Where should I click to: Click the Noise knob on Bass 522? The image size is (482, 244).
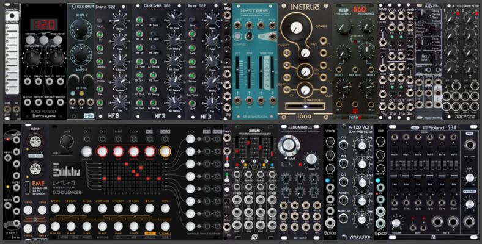pos(212,20)
